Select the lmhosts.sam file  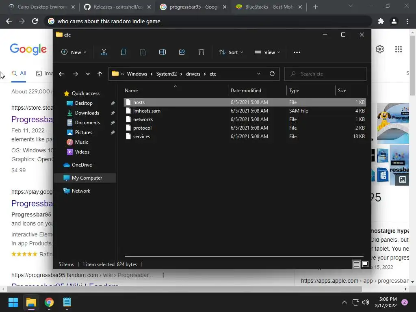245,111
